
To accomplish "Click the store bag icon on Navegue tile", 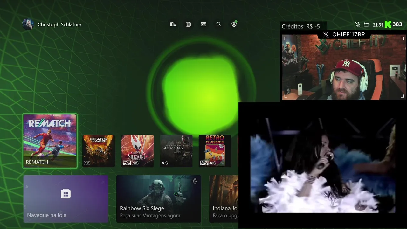I will 66,193.
